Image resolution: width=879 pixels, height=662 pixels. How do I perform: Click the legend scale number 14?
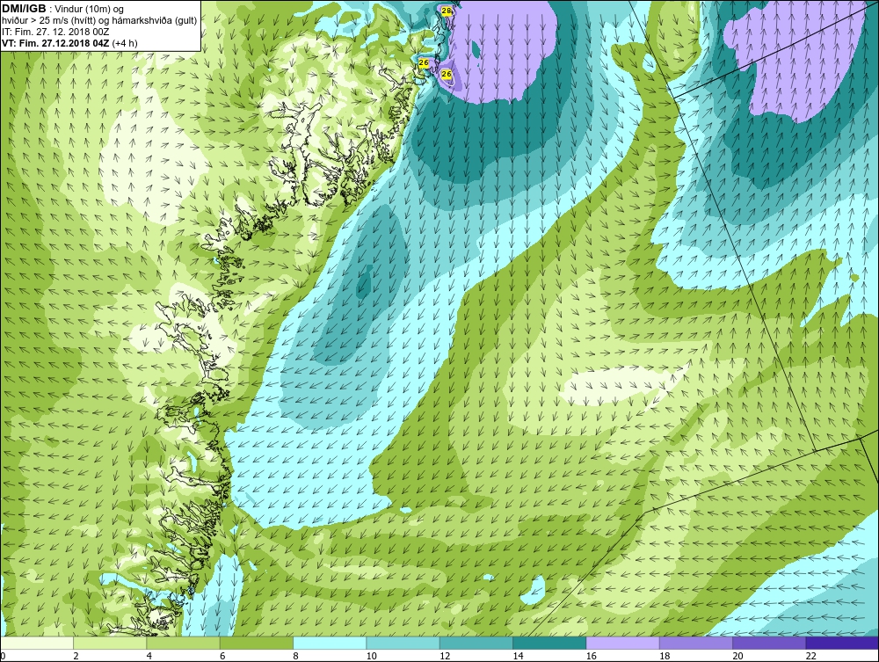click(x=519, y=656)
